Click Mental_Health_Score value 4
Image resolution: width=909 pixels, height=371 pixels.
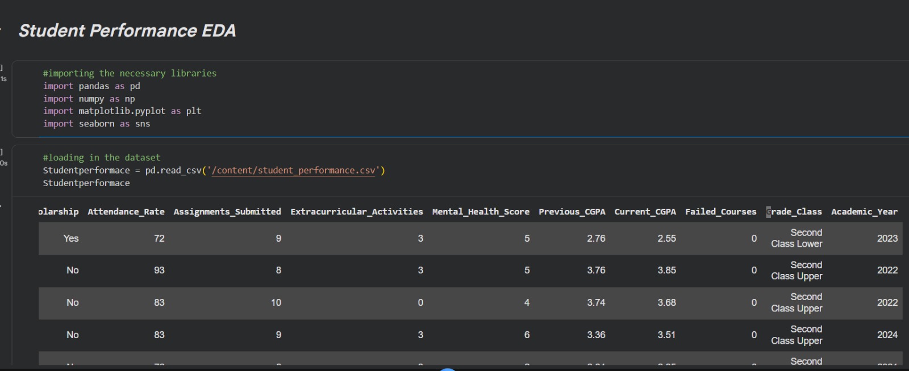(527, 303)
